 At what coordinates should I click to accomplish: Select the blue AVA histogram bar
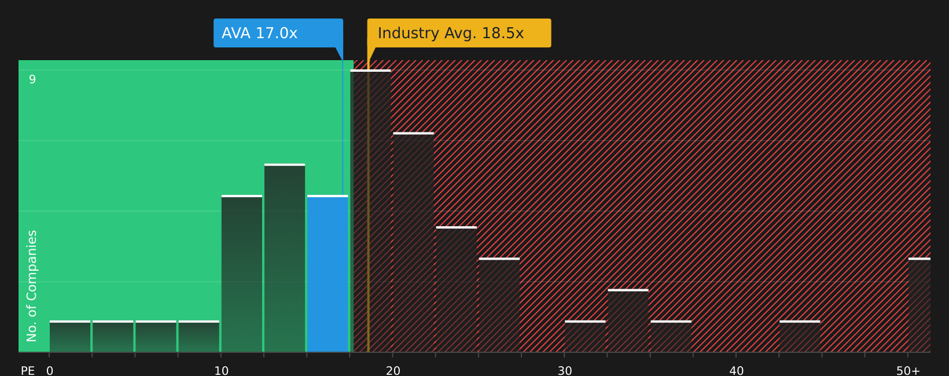(328, 274)
